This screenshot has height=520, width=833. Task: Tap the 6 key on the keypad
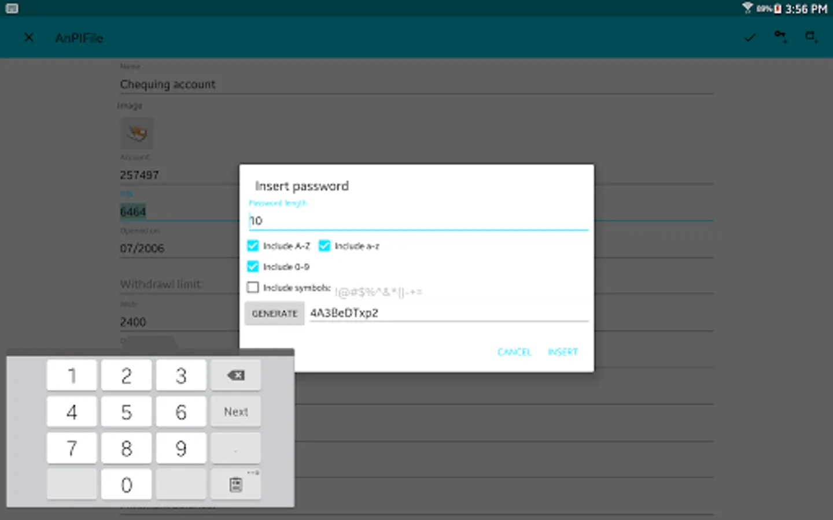(x=181, y=411)
